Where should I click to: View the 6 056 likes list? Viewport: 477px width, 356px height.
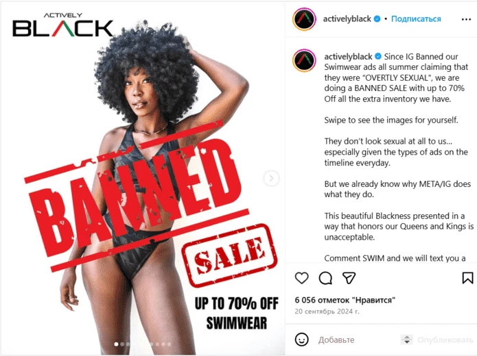[345, 300]
